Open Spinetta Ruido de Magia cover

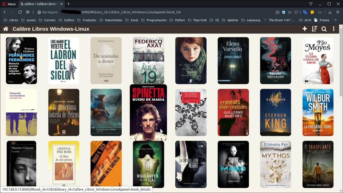pyautogui.click(x=148, y=113)
